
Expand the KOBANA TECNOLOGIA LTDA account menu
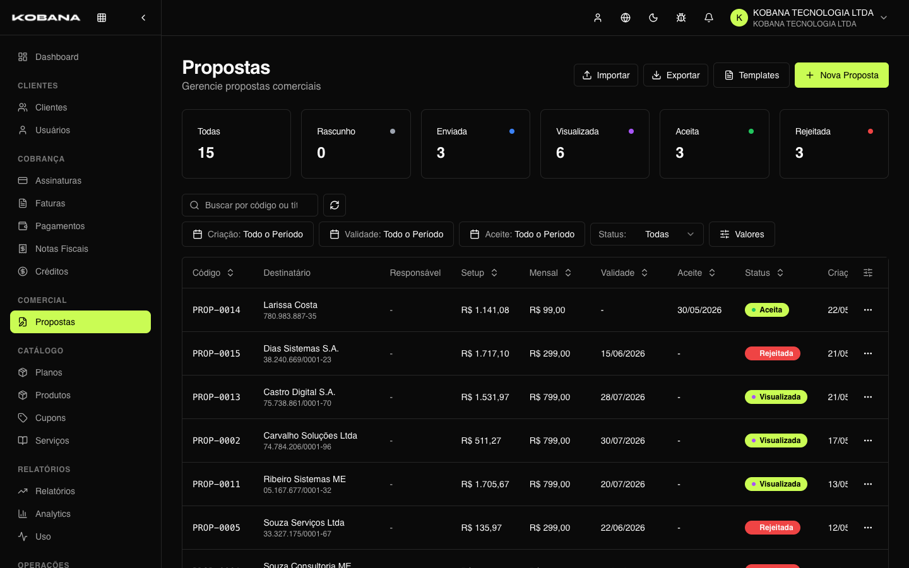809,18
